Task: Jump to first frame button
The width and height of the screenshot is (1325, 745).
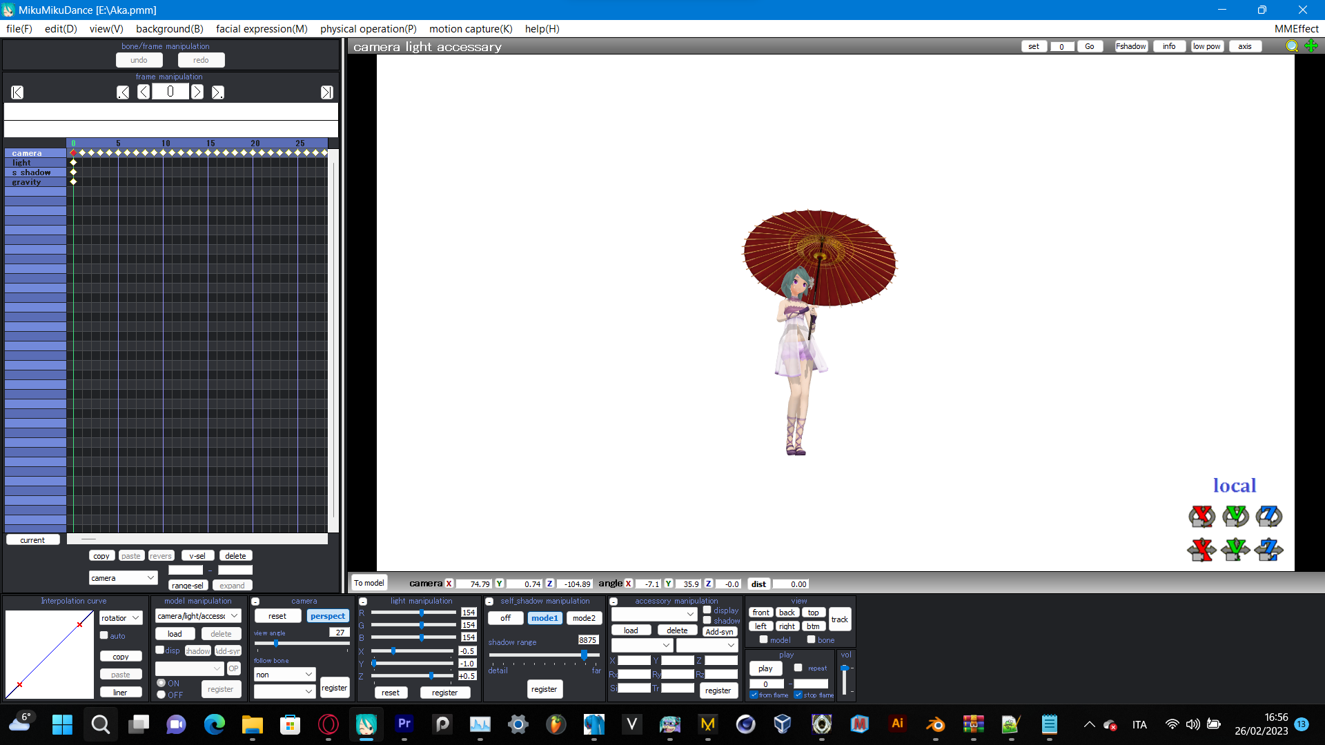Action: click(17, 92)
